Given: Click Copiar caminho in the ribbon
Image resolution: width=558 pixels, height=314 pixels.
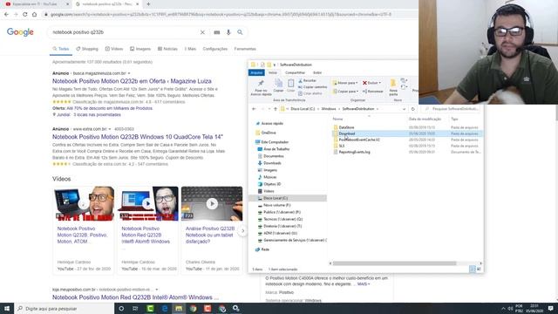Looking at the screenshot, I should coord(312,87).
